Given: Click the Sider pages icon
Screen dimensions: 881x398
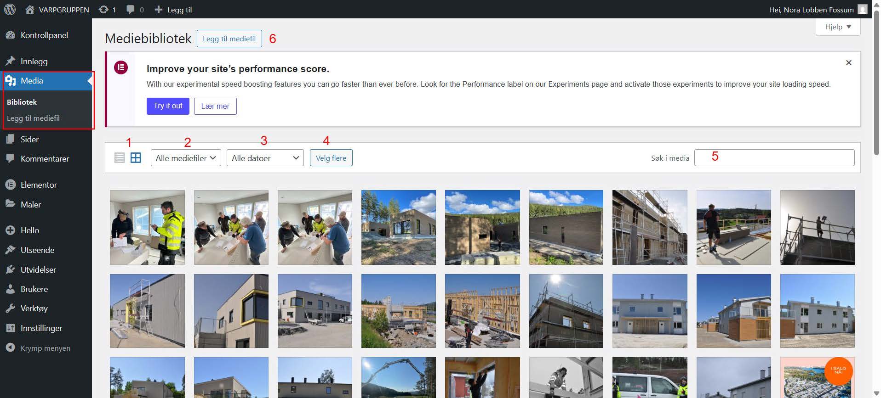Looking at the screenshot, I should point(10,139).
